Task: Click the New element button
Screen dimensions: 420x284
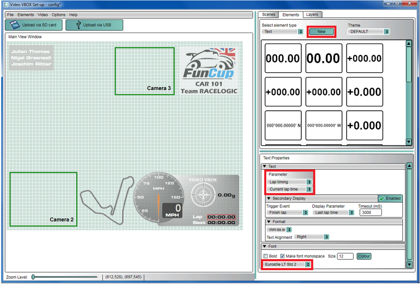Action: coord(321,31)
